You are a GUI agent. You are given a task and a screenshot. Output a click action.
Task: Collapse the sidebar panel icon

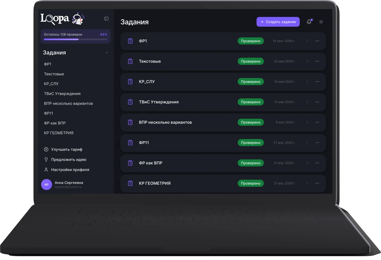point(106,19)
